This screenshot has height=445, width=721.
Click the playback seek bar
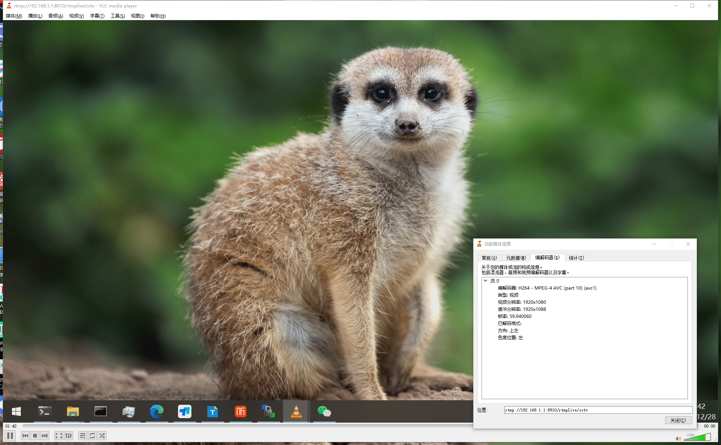tap(248, 426)
